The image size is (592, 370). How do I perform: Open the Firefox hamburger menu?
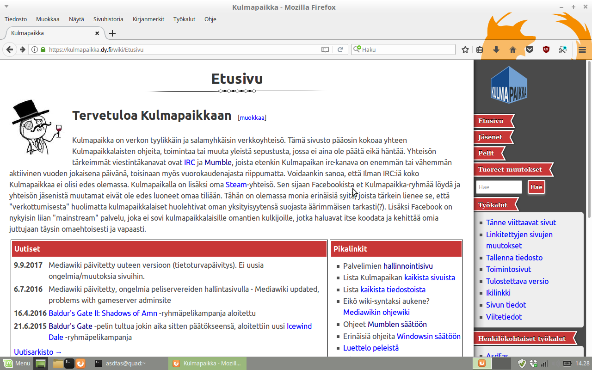pos(582,49)
